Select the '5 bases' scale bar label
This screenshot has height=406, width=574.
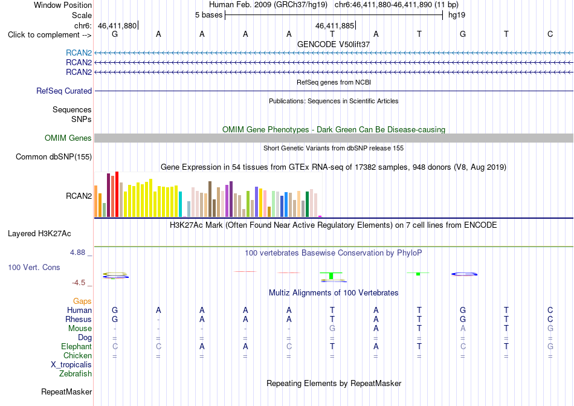pos(208,15)
